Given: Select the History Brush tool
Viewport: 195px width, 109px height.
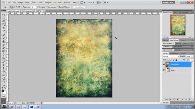Looking at the screenshot, I should (4, 45).
